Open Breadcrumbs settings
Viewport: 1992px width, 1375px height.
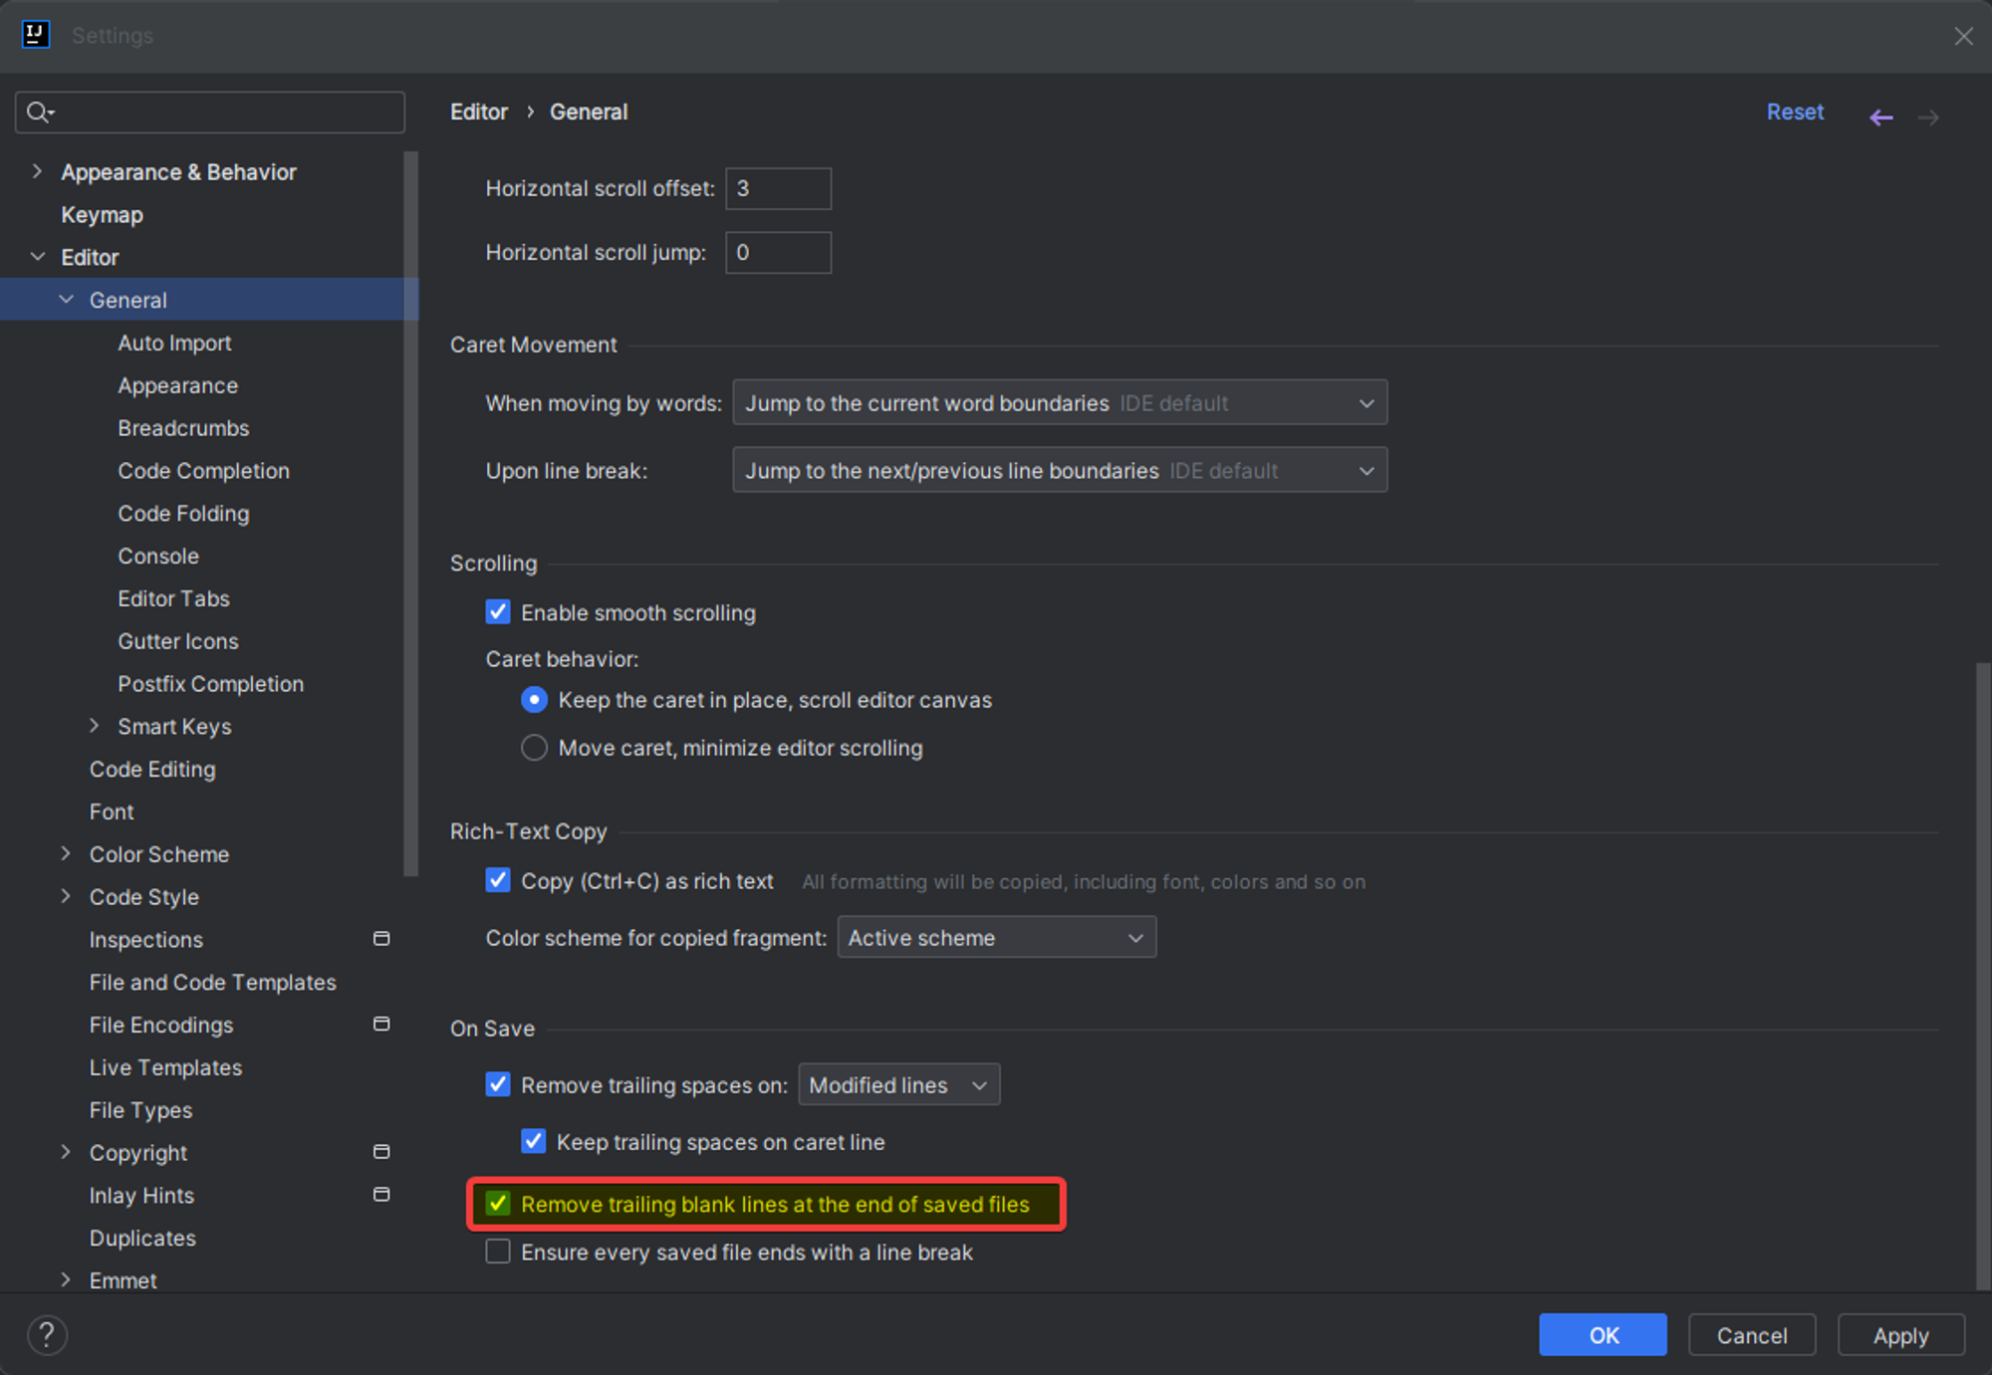pos(183,428)
